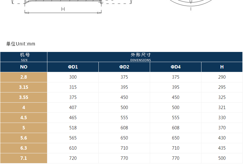Click H value '325' in row 3.55
This screenshot has width=243, height=165.
coord(222,97)
